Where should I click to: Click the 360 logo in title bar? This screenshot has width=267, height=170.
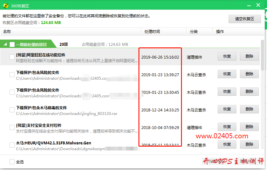pyautogui.click(x=5, y=5)
